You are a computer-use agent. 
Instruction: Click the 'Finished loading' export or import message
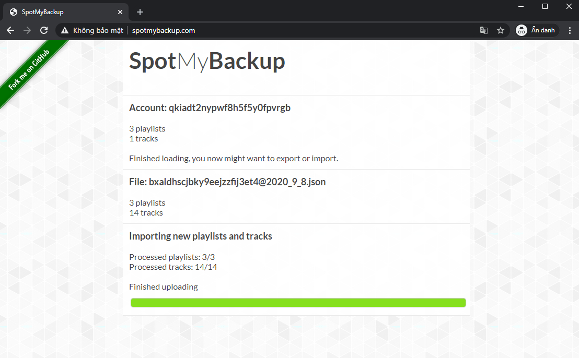(234, 159)
